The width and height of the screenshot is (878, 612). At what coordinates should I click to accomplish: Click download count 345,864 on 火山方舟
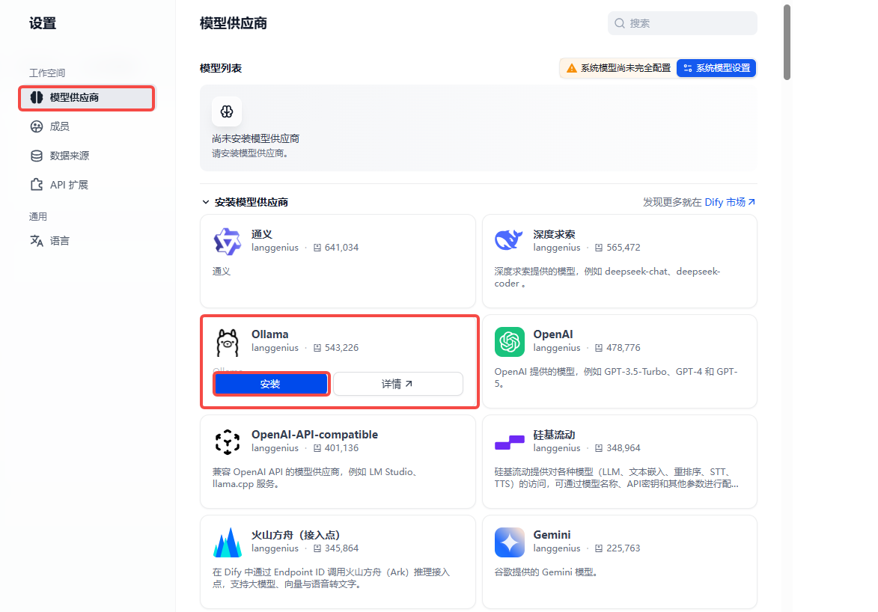(x=341, y=548)
